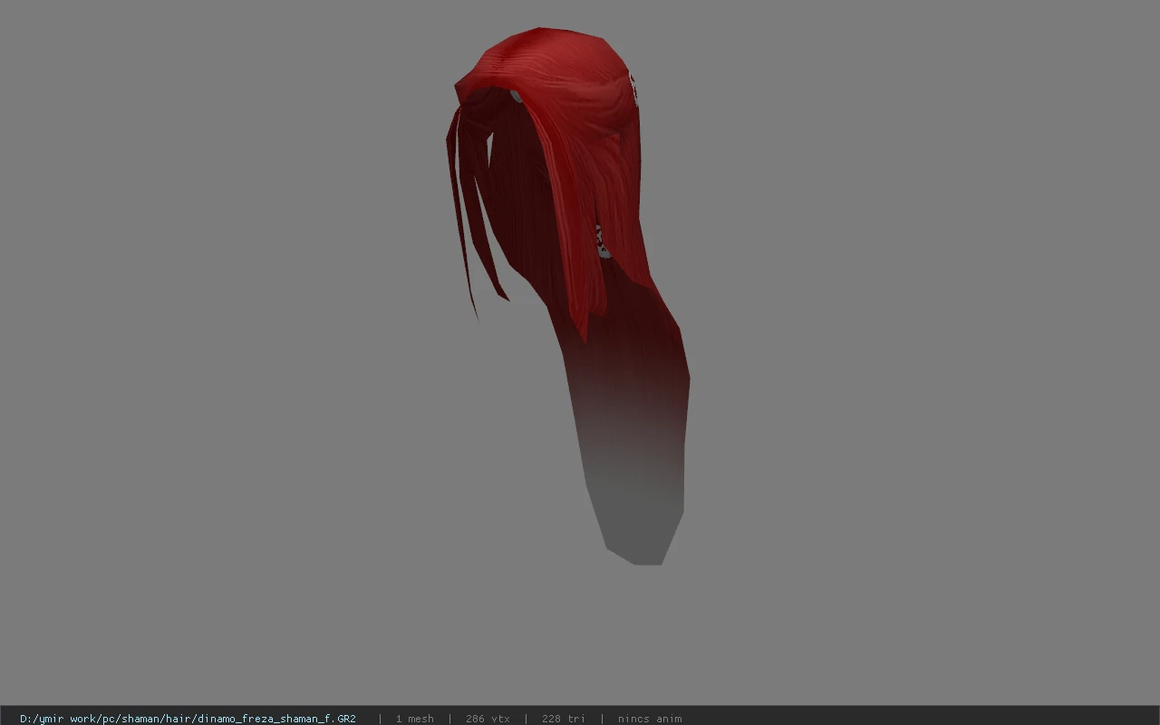Click the 'nincs anim' status entry
The width and height of the screenshot is (1160, 725).
(650, 719)
